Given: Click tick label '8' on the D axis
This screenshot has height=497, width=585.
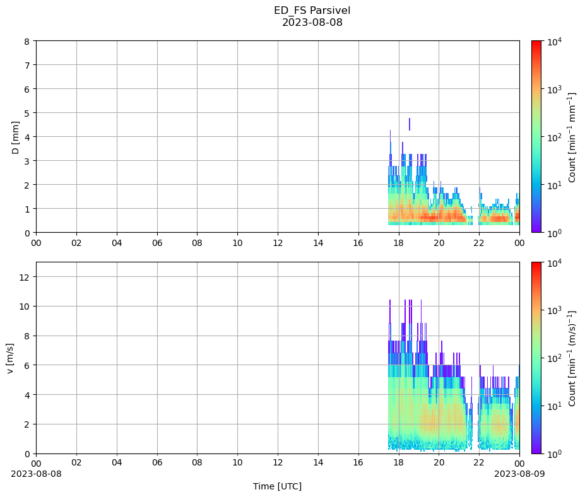Looking at the screenshot, I should 27,42.
